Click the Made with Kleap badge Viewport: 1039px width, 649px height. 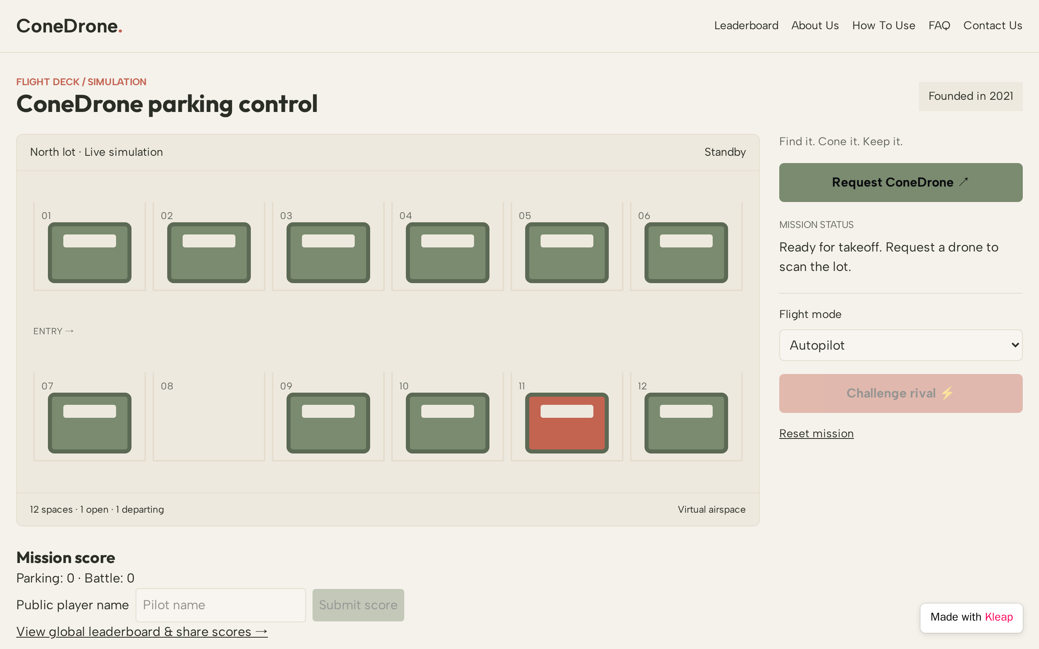(971, 617)
